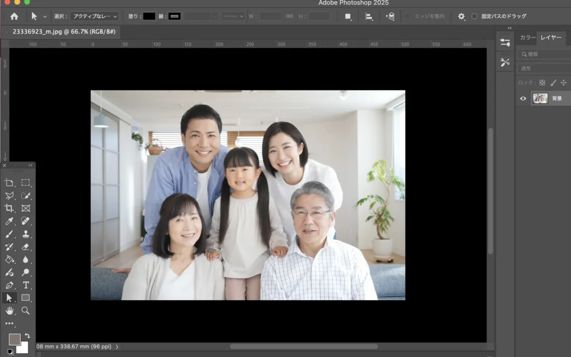Switch to the Hand tool
This screenshot has width=571, height=357.
coord(9,311)
